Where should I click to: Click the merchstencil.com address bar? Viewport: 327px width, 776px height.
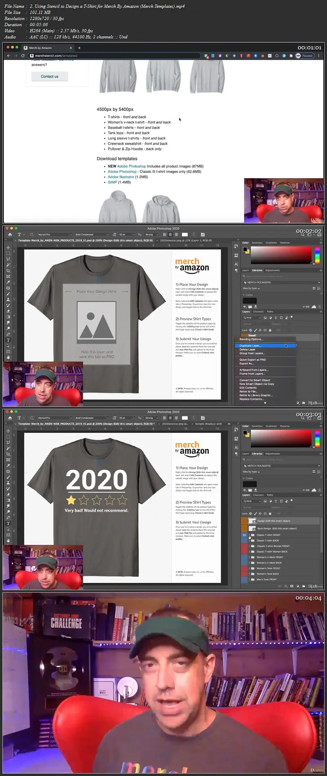[x=114, y=56]
